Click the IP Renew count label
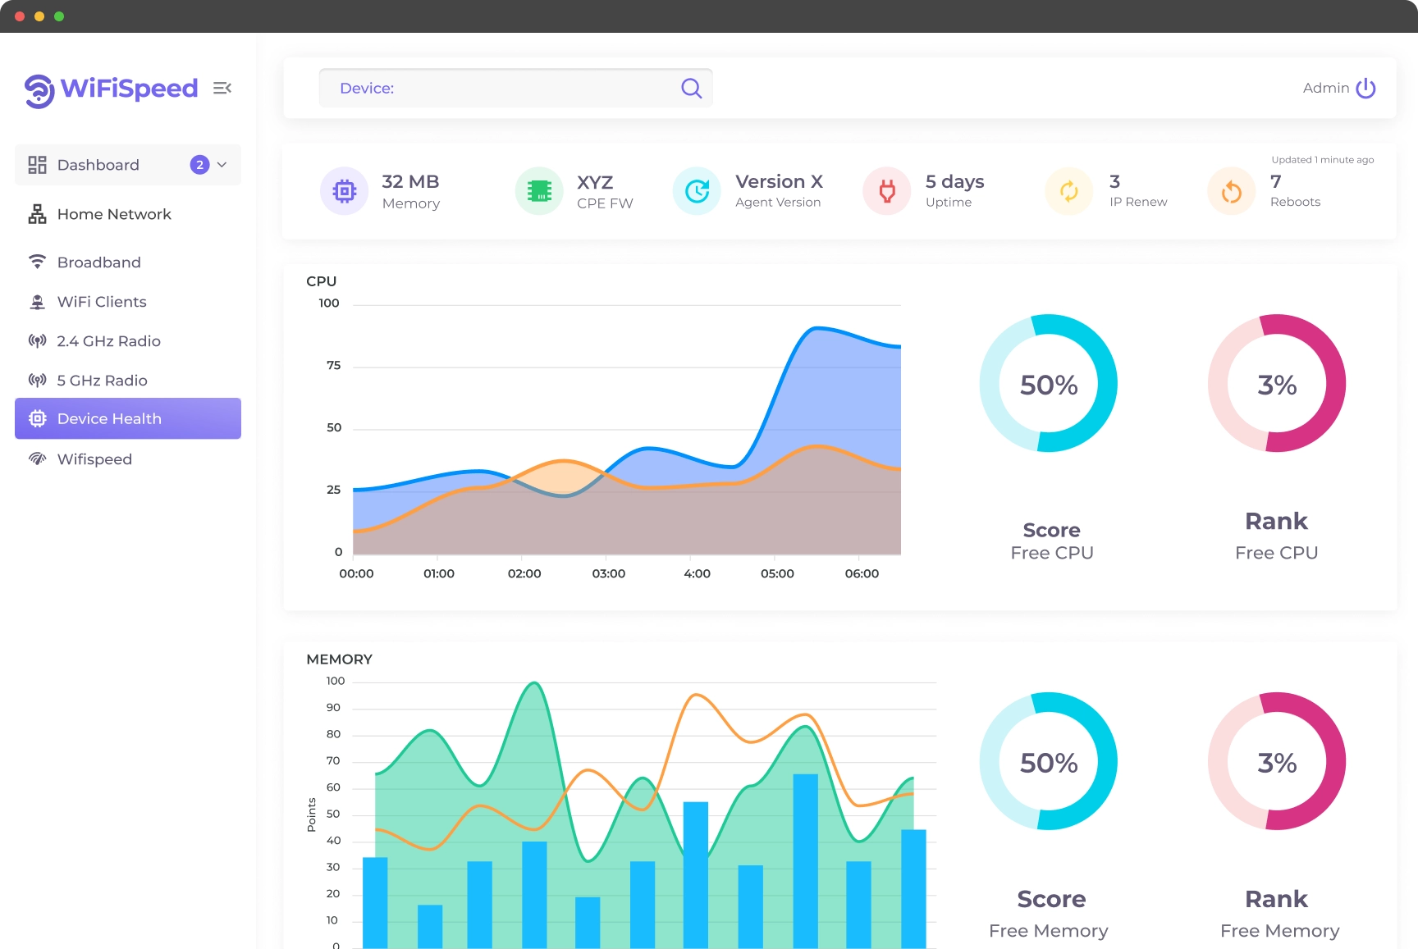Screen dimensions: 1418x949 1138,202
